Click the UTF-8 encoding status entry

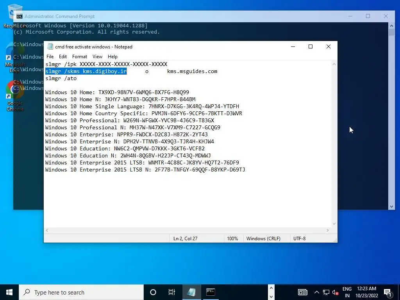pos(299,239)
